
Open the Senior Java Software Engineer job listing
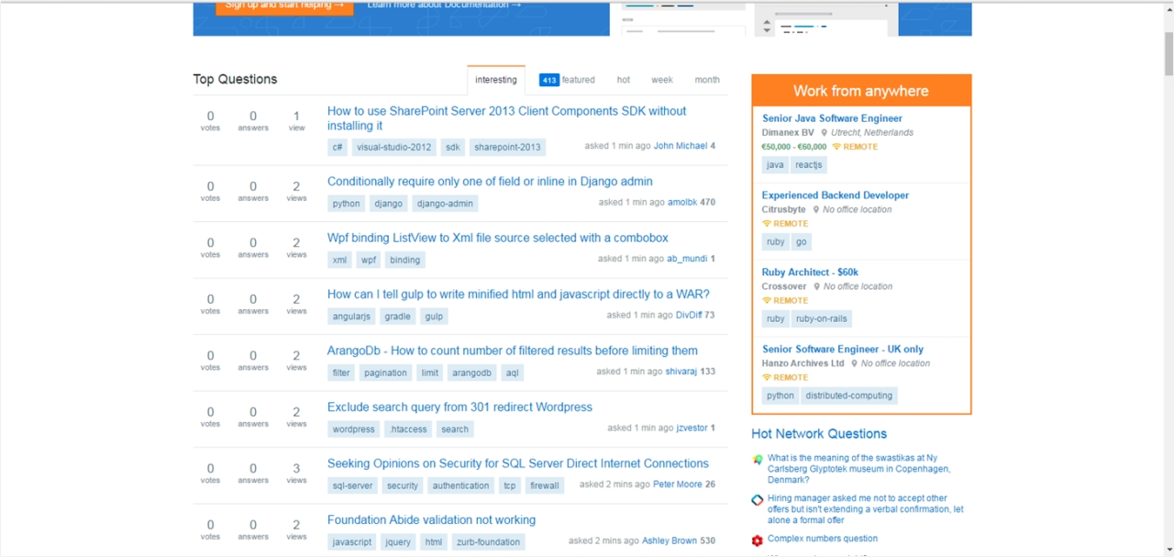[x=832, y=118]
